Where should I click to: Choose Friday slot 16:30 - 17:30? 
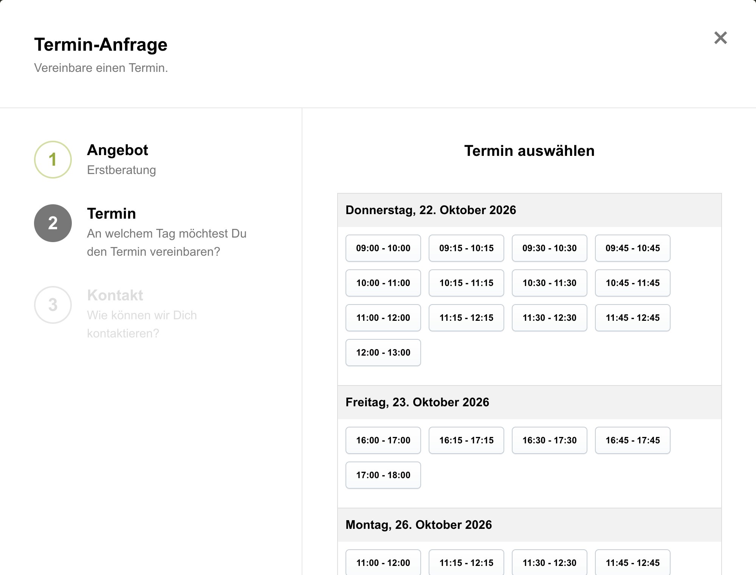pos(550,440)
